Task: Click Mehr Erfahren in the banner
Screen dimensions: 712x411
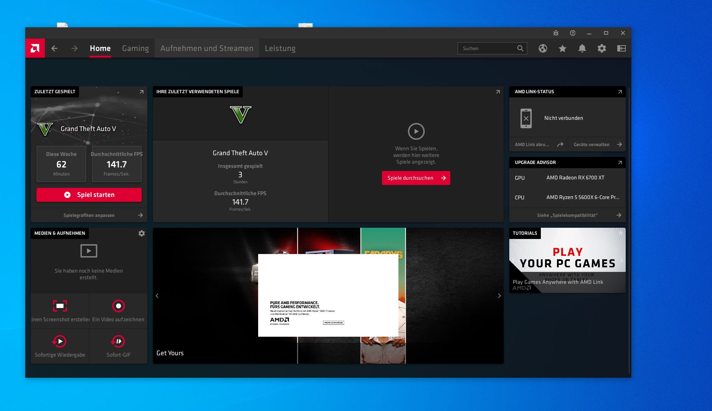Action: coord(333,323)
